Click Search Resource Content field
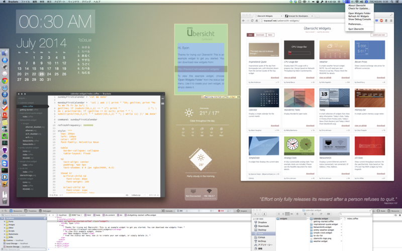This screenshot has height=251, width=402. tap(23, 215)
